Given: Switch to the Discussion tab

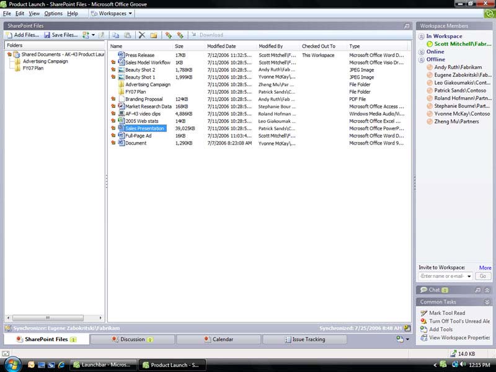Looking at the screenshot, I should click(132, 340).
